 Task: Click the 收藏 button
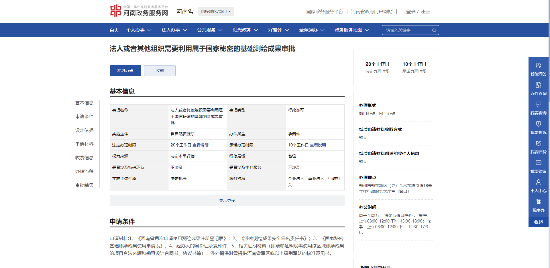[160, 71]
